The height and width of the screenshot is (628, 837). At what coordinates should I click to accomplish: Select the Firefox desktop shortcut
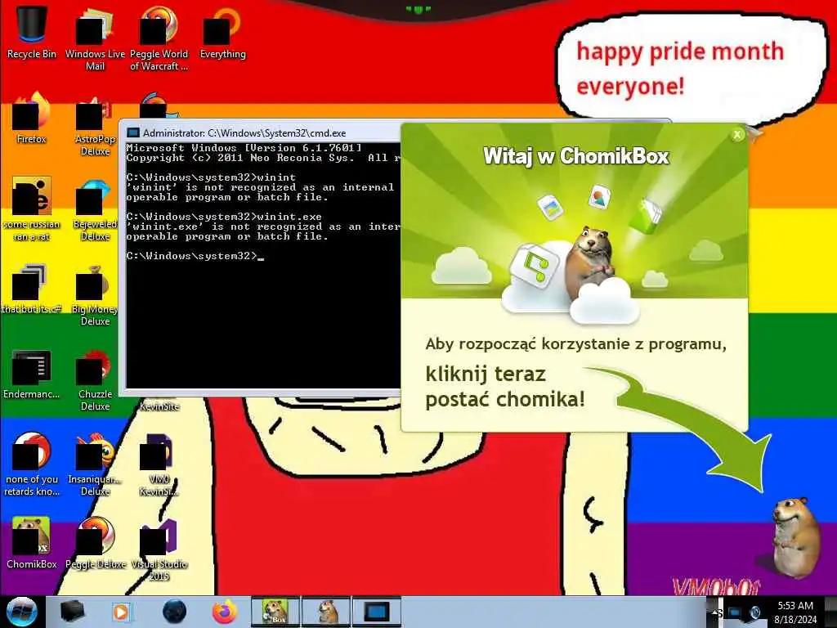pos(32,118)
